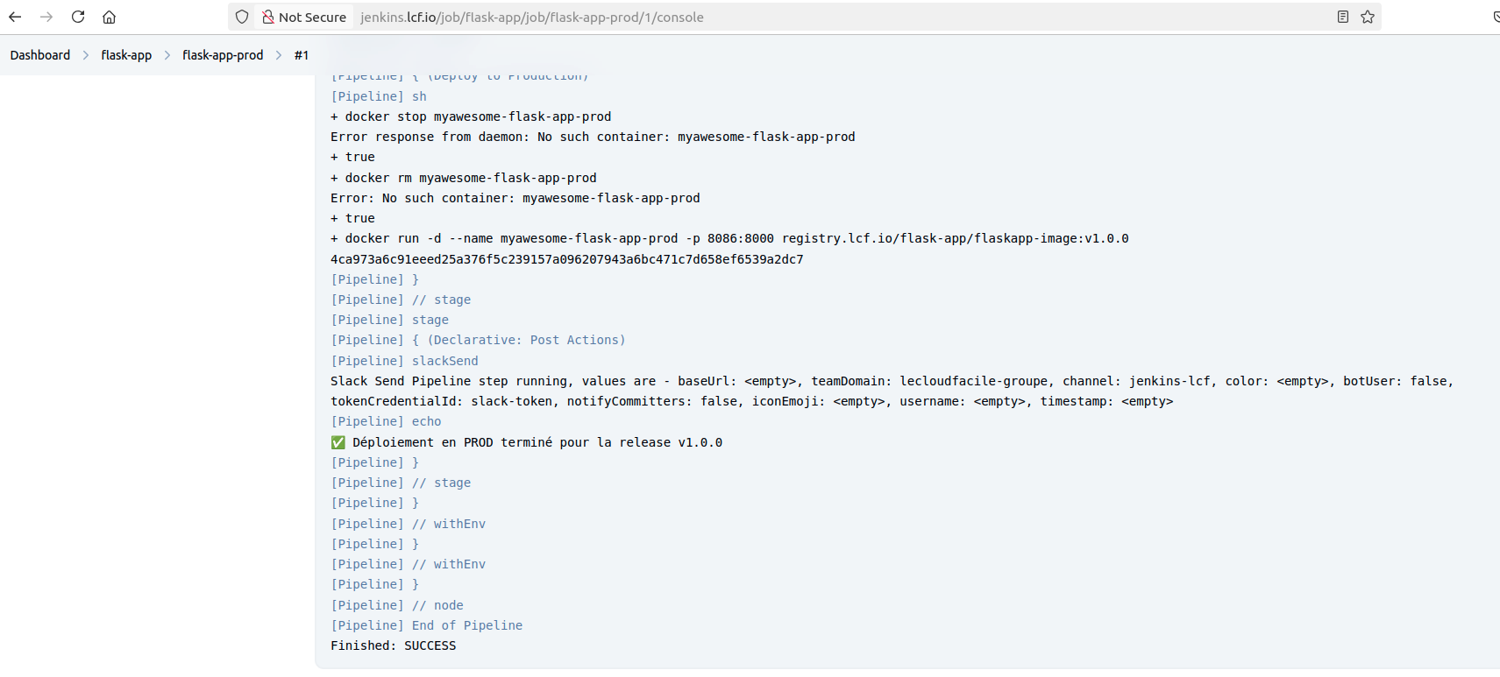Expand the chevron after flask-app breadcrumb
Viewport: 1500px width, 677px height.
pos(167,55)
